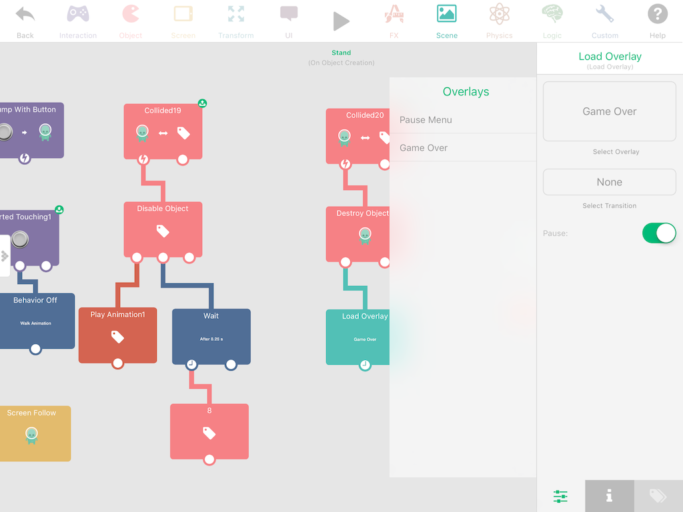683x512 pixels.
Task: Click the clock output port of Wait node
Action: pos(191,365)
